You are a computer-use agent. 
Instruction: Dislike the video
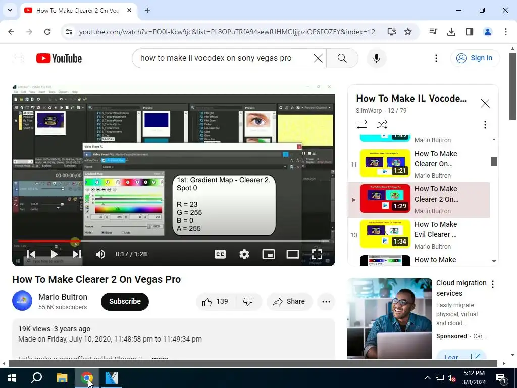coord(248,301)
